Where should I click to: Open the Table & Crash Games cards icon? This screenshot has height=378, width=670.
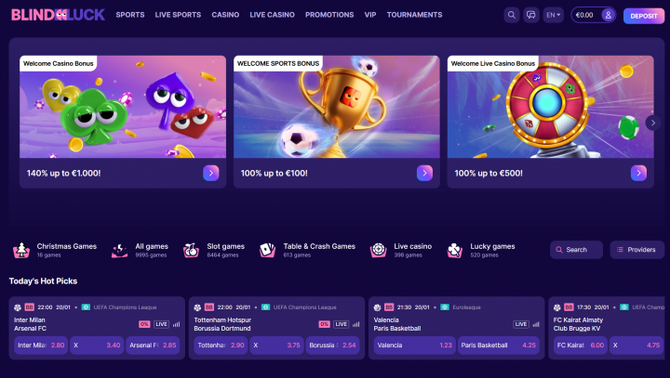click(x=267, y=250)
